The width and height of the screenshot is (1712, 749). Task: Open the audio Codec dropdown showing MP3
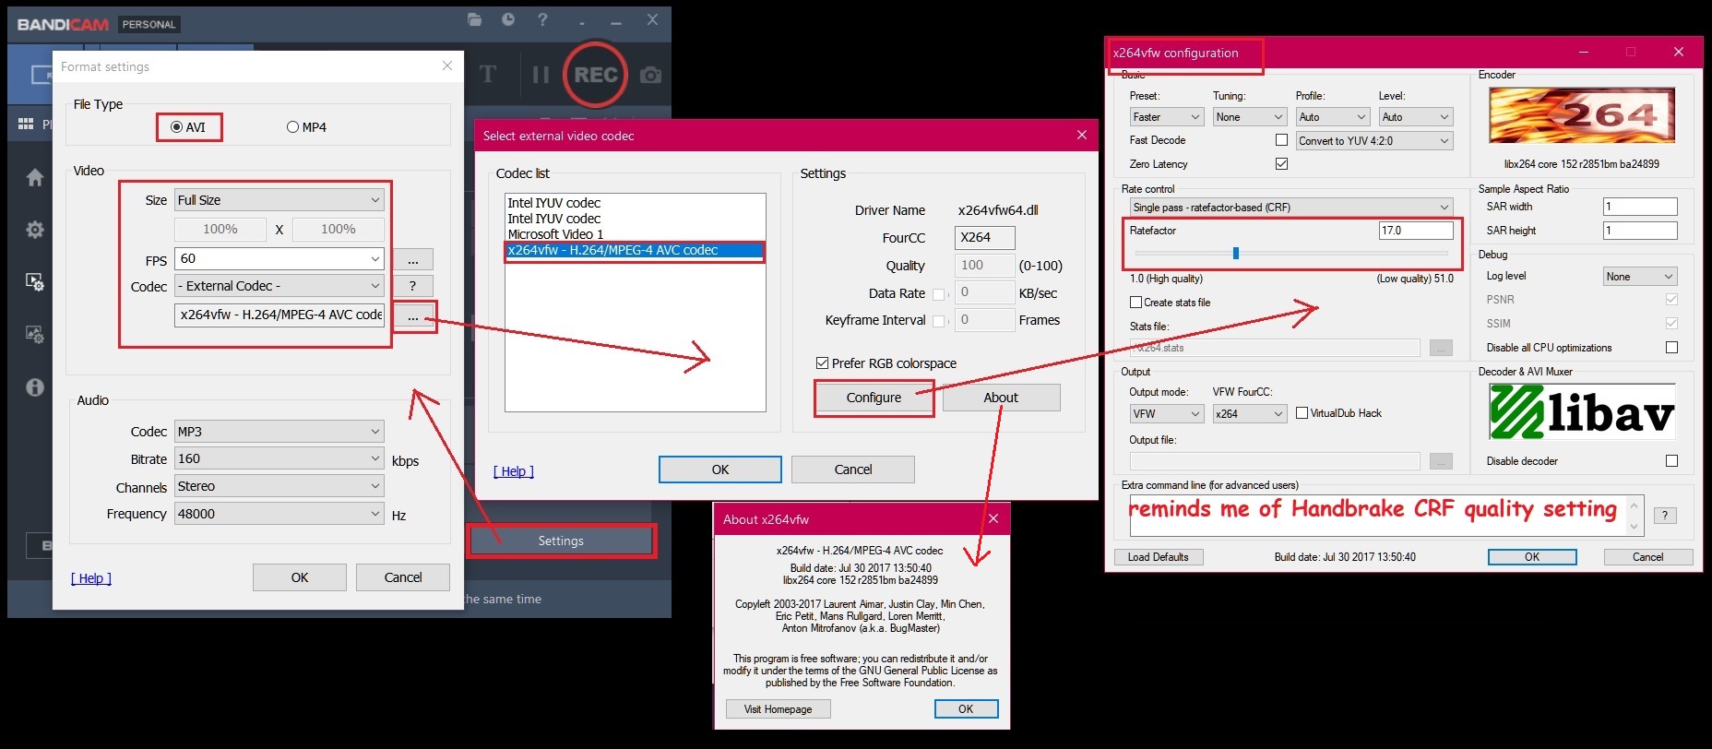coord(279,432)
